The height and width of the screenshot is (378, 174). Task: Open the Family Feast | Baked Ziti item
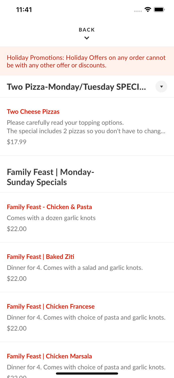(x=40, y=257)
